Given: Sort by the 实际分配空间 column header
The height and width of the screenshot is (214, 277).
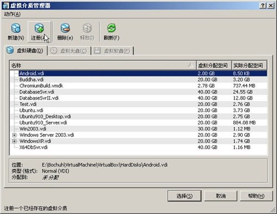Looking at the screenshot, I should tap(249, 65).
